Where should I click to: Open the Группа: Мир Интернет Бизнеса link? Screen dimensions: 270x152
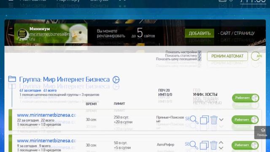click(x=64, y=79)
